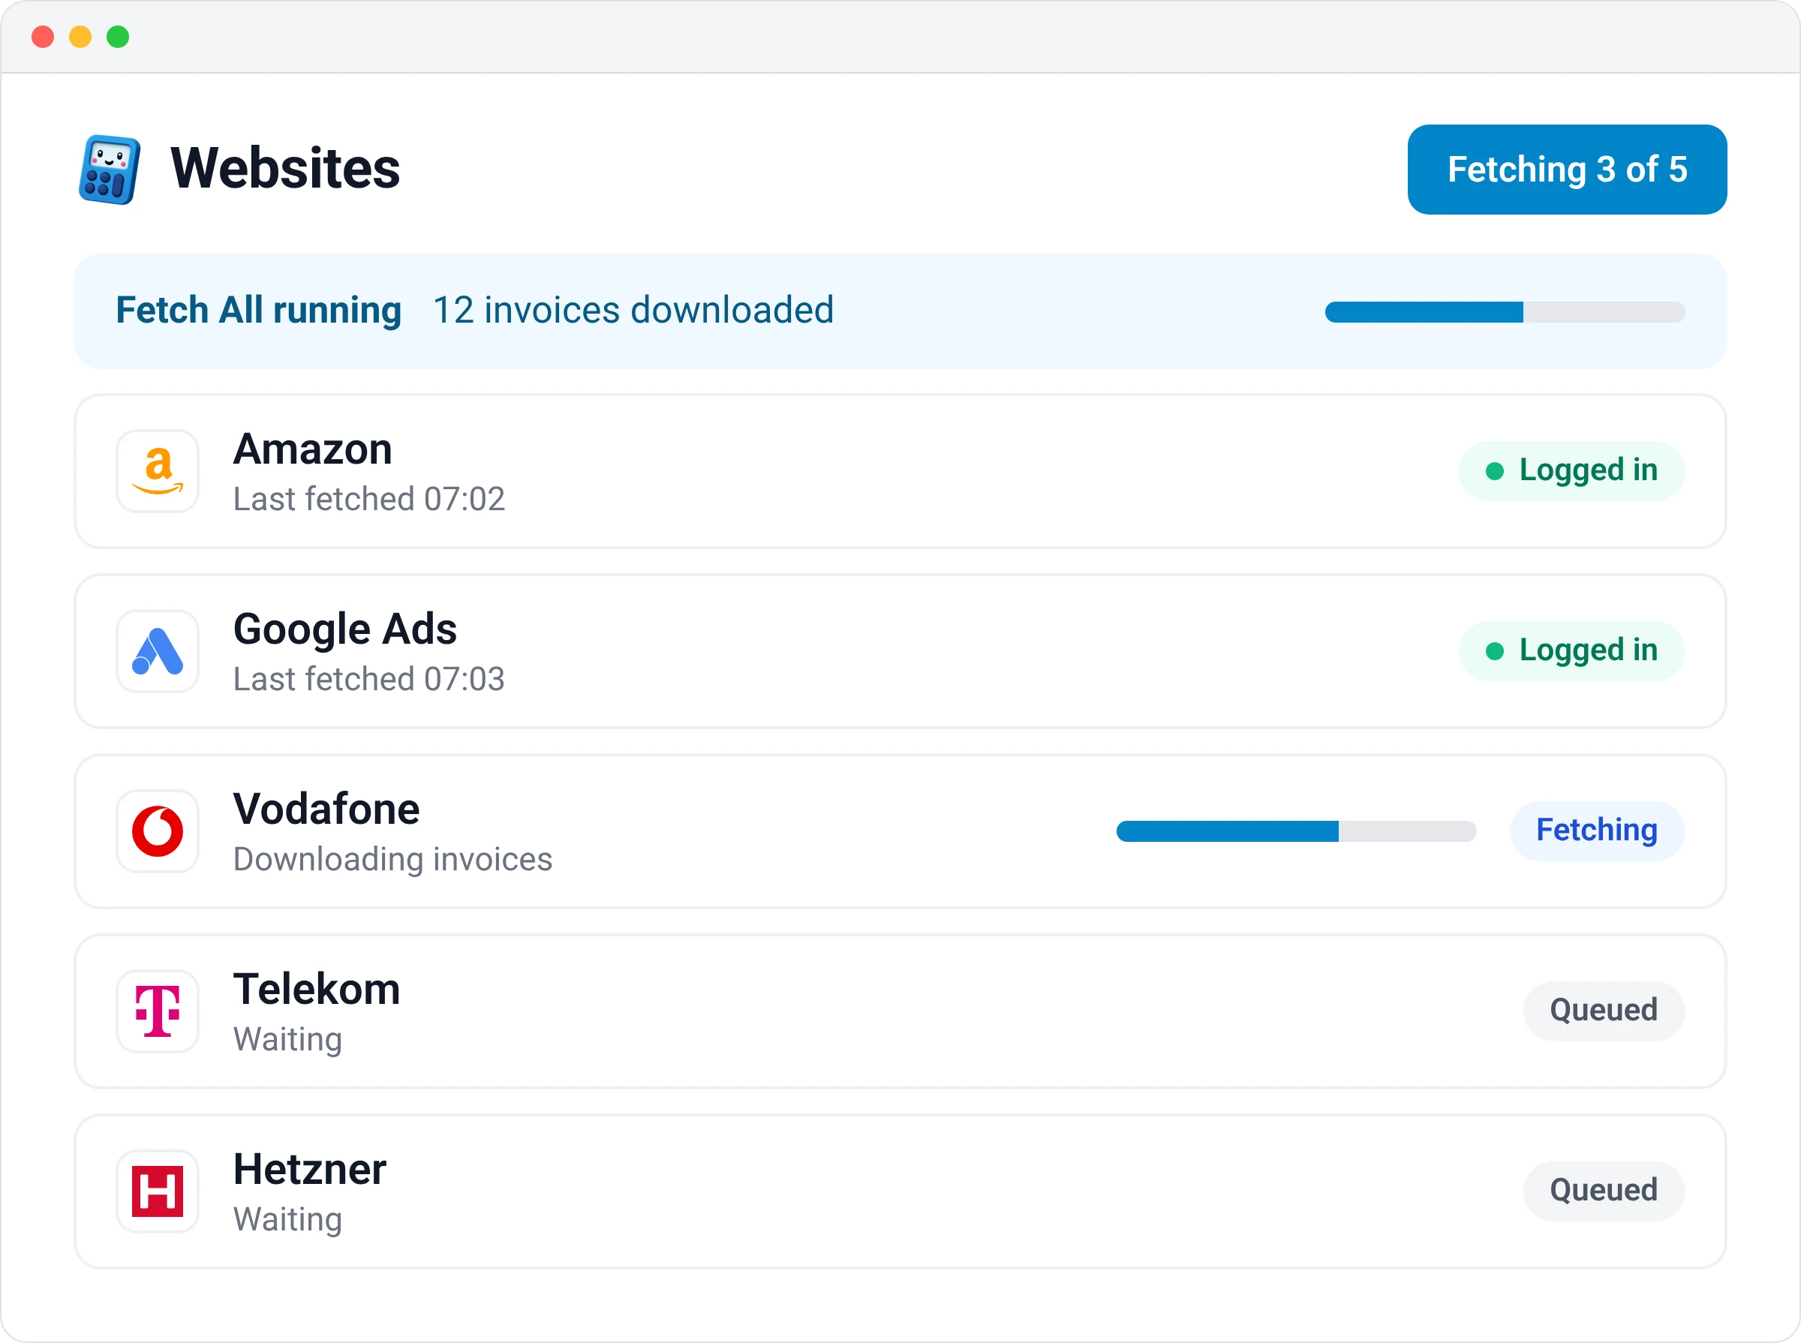Click the calculator mascot app icon
Image resolution: width=1801 pixels, height=1343 pixels.
click(x=110, y=169)
